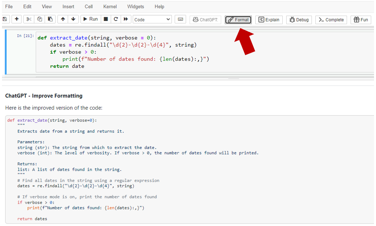Viewport: 376px width, 226px height.
Task: Open the File menu
Action: [x=9, y=6]
